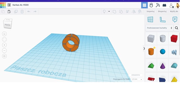Image resolution: width=180 pixels, height=96 pixels.
Task: Click the Home view icon
Action: 4,34
